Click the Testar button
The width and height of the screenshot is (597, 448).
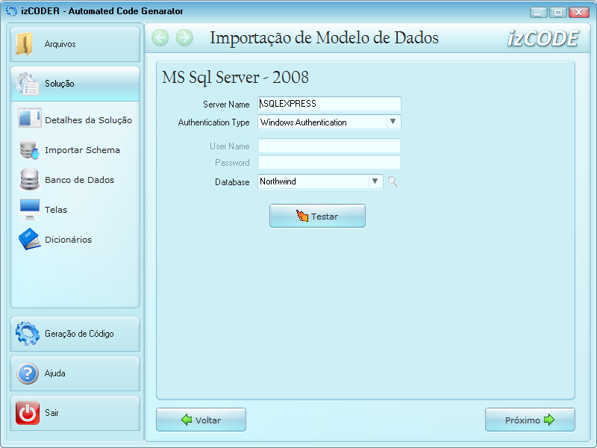(x=318, y=216)
